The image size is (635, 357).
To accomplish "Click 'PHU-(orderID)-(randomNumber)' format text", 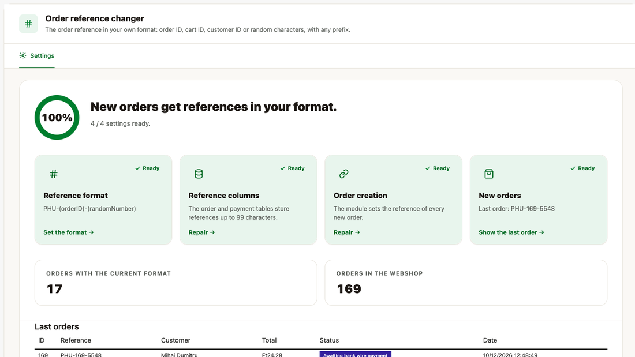I will point(89,208).
